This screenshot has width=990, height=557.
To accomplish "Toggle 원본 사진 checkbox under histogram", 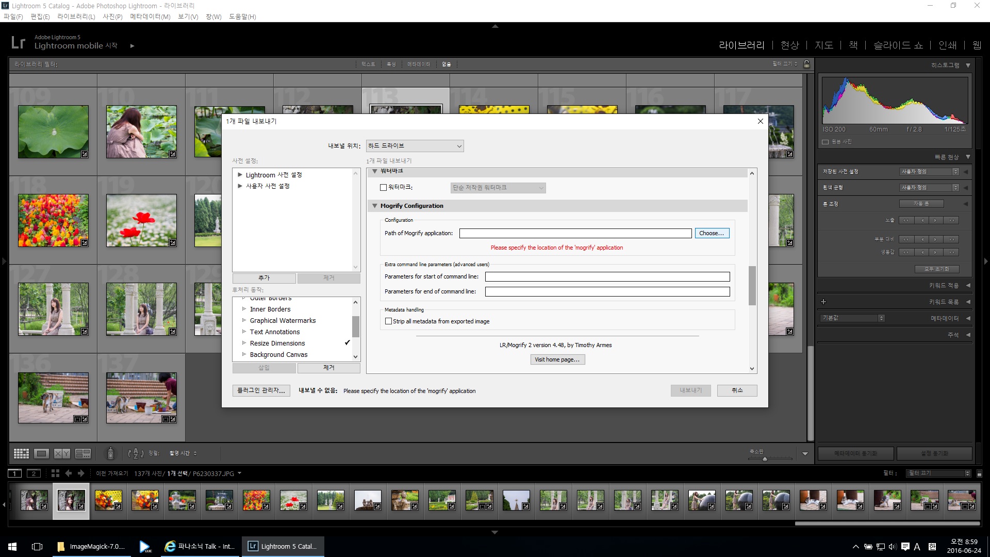I will 826,142.
